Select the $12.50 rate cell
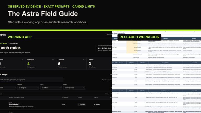The height and width of the screenshot is (113, 201). (132, 70)
